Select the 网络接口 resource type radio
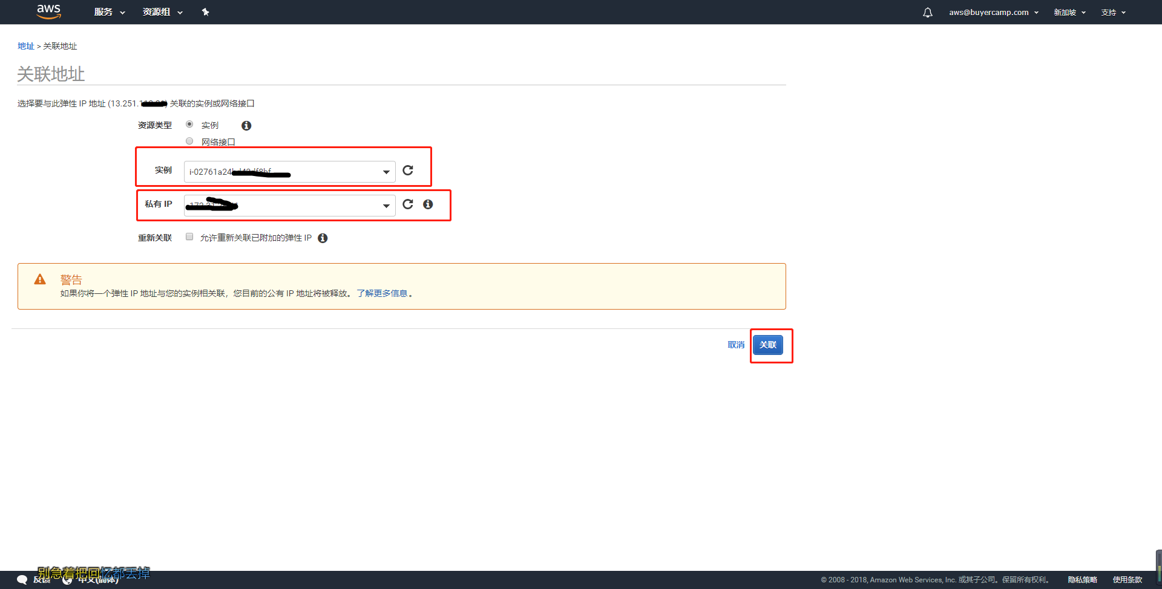 click(189, 141)
